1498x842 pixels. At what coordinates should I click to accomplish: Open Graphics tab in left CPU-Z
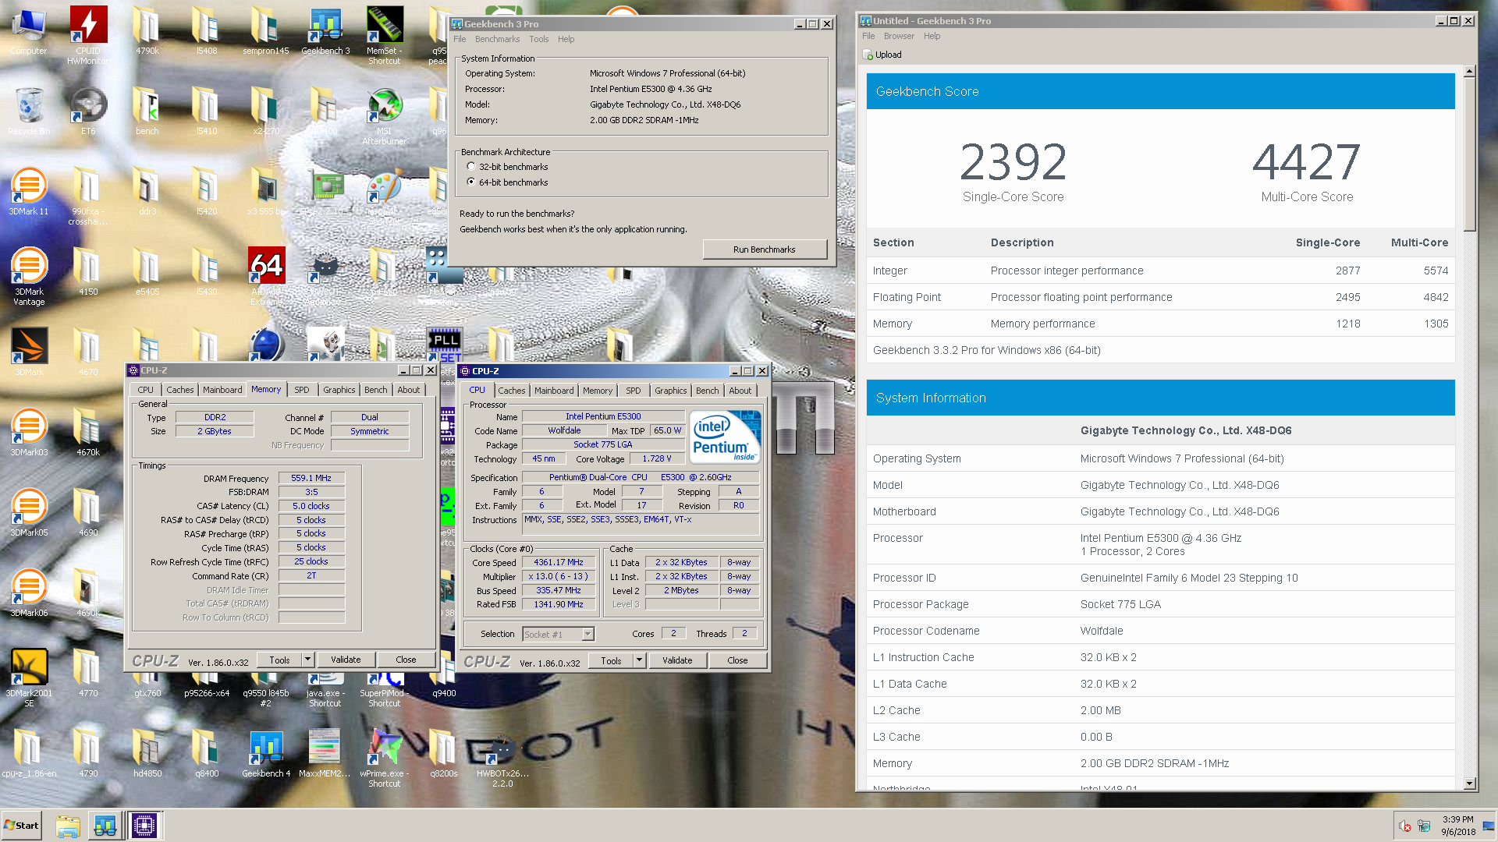coord(339,390)
